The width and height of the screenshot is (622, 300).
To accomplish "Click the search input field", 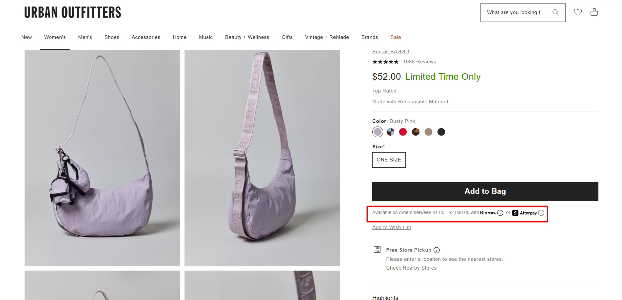I will 516,12.
